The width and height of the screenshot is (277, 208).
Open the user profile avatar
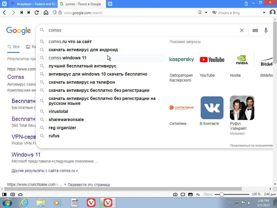click(273, 12)
